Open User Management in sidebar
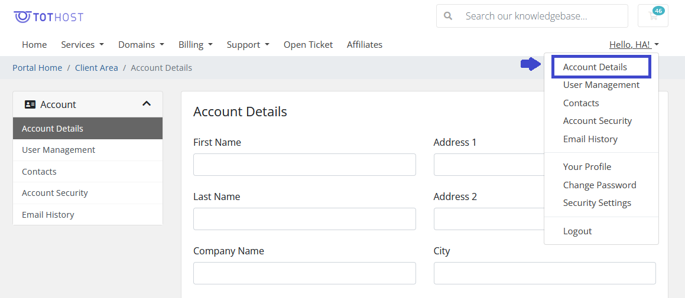Screen dimensions: 685x298 pos(88,150)
